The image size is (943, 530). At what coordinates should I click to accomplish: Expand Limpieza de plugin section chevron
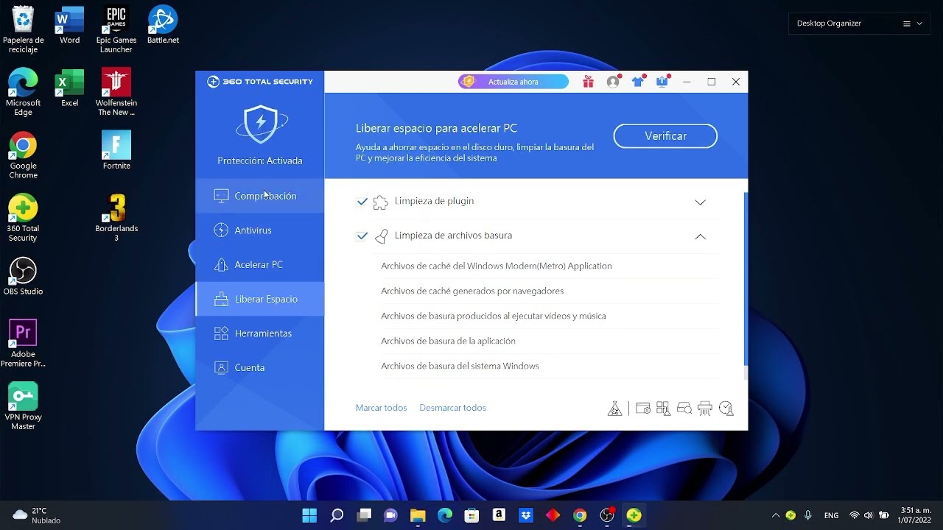tap(700, 202)
